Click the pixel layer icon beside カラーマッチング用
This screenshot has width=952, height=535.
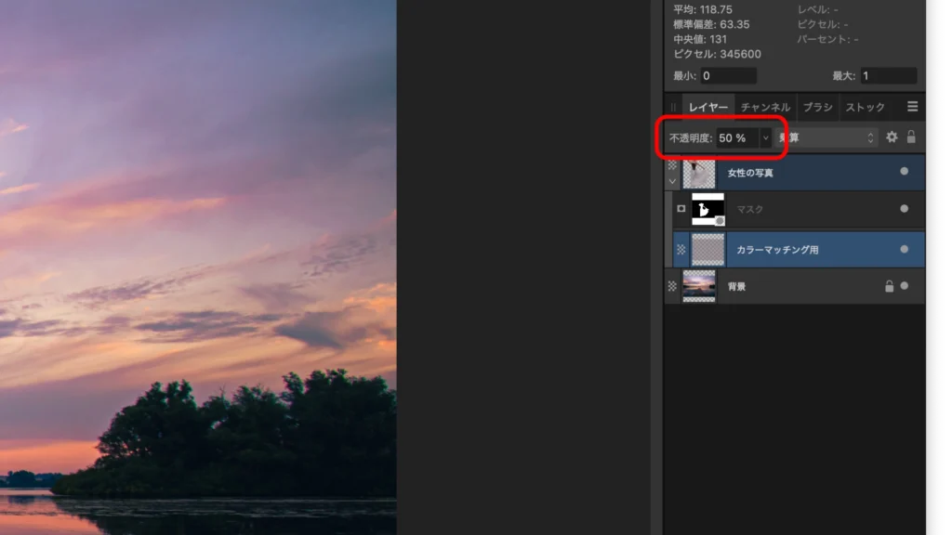point(681,249)
